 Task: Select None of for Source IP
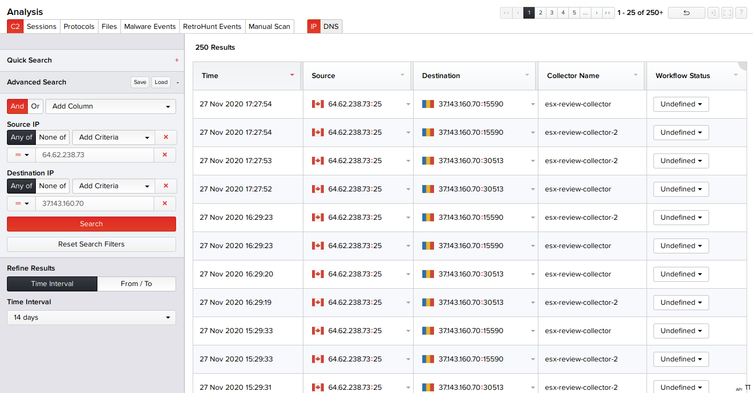coord(52,137)
